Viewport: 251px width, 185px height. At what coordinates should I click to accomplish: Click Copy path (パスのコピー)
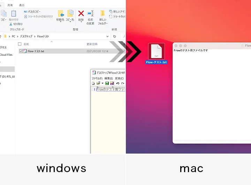click(32, 12)
